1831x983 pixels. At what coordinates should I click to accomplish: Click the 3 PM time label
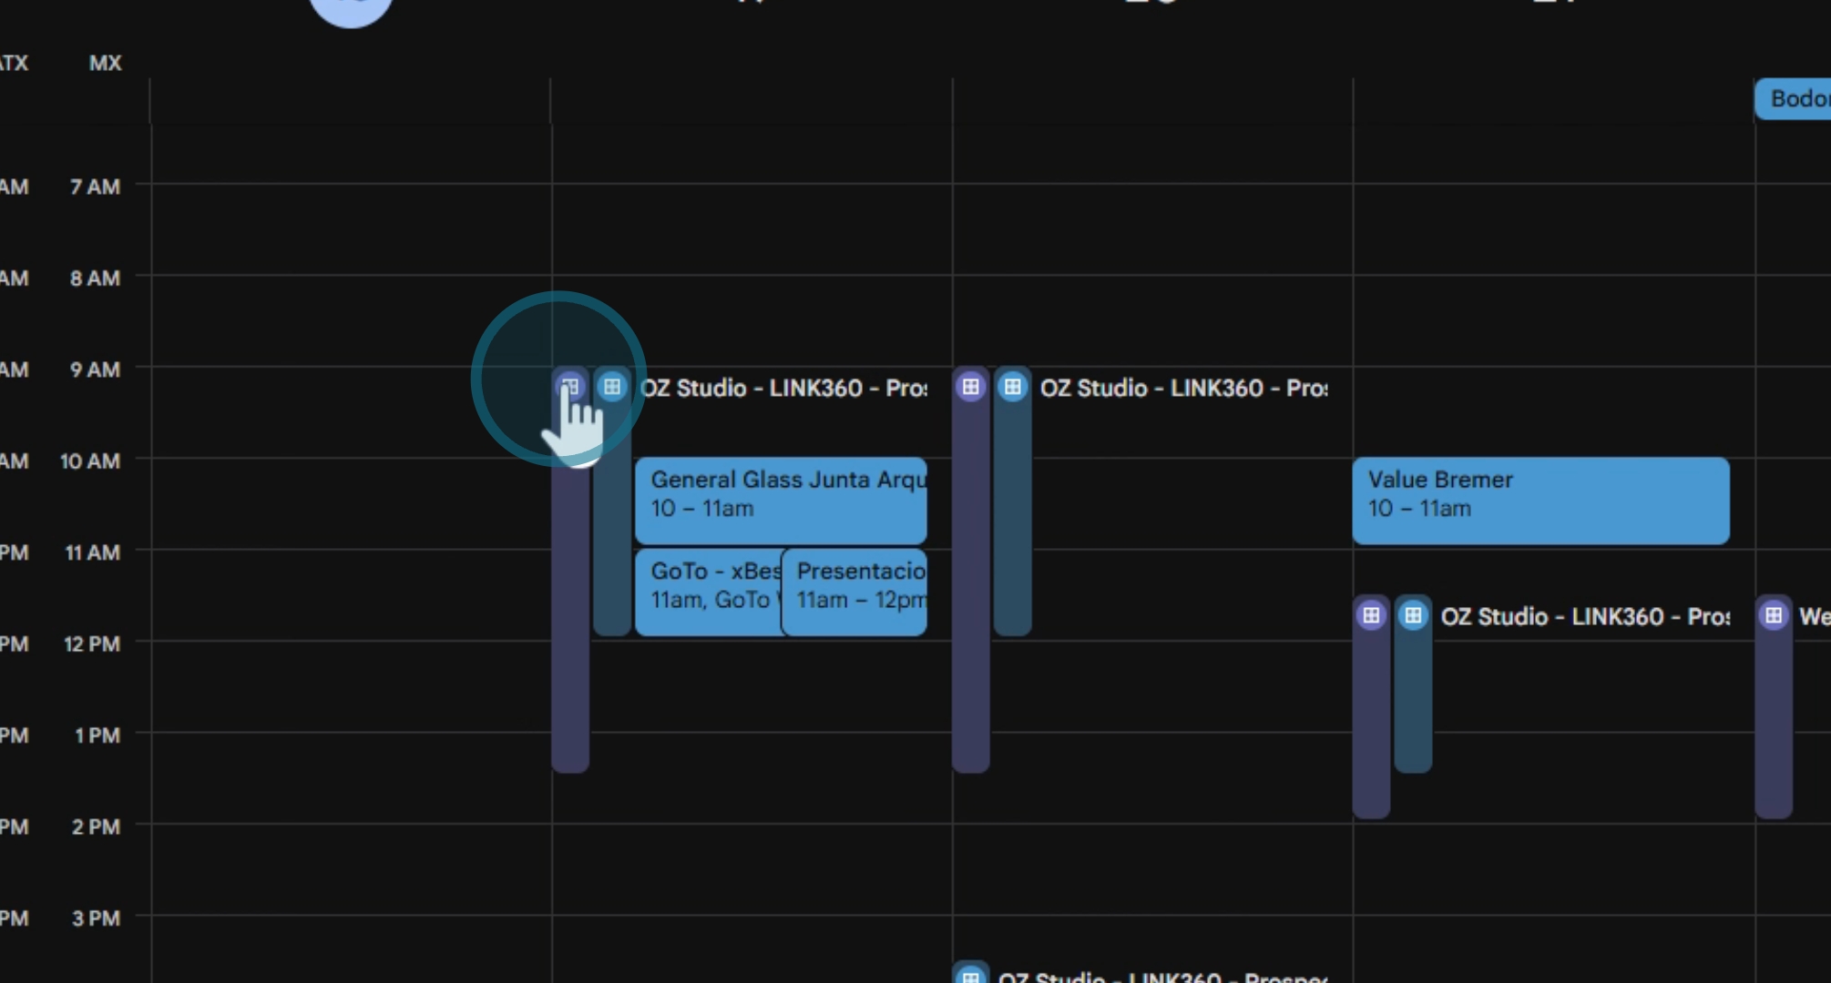tap(96, 918)
